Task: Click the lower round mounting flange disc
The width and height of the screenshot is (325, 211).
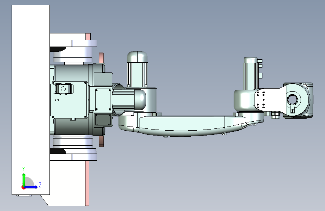Action: coord(73,157)
